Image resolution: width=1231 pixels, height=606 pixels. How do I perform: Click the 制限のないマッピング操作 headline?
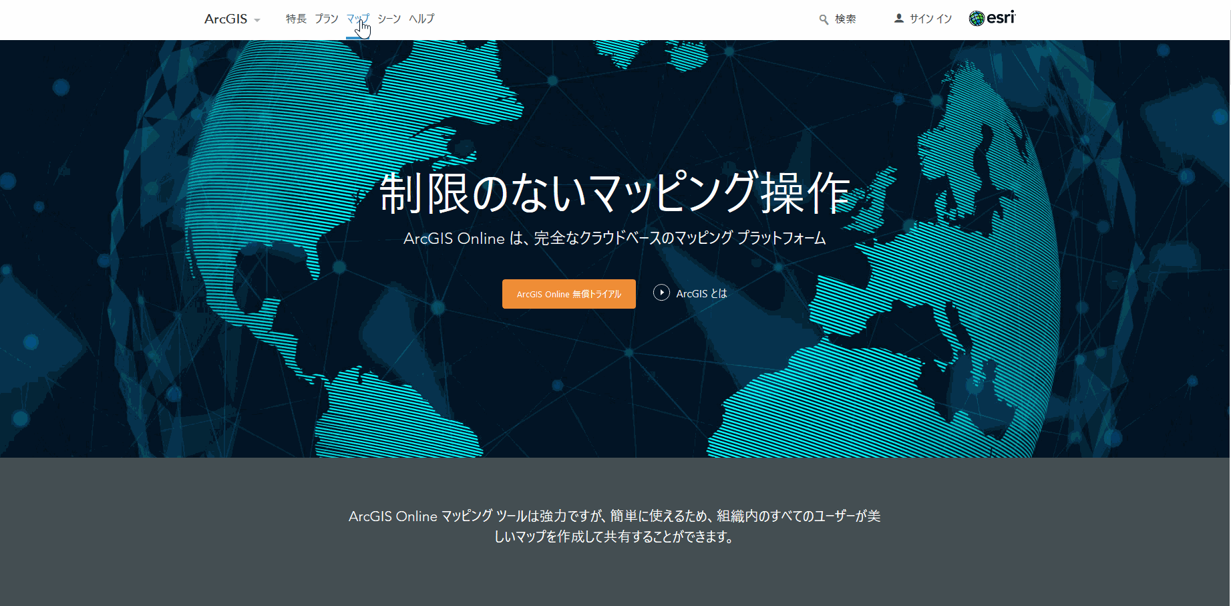click(x=615, y=193)
